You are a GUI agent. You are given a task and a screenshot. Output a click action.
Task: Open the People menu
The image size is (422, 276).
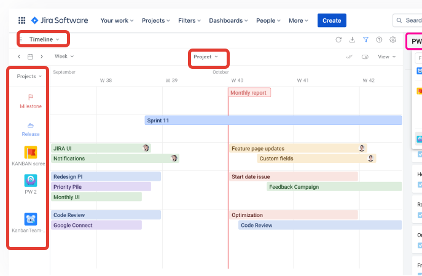click(x=268, y=21)
